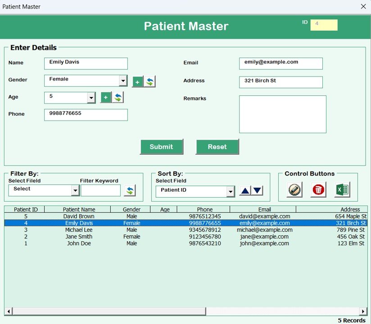
Task: Click the Gender column header in table
Action: click(131, 209)
